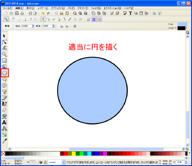Screen dimensions: 192x166
Task: Select the Bezier pen tool
Action: [x=4, y=98]
